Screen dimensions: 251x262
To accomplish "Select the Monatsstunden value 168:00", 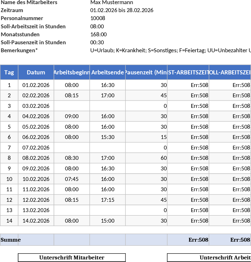I will click(x=98, y=34).
